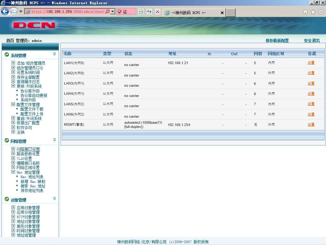Select 配置文件上传 sub-item

(x=32, y=114)
